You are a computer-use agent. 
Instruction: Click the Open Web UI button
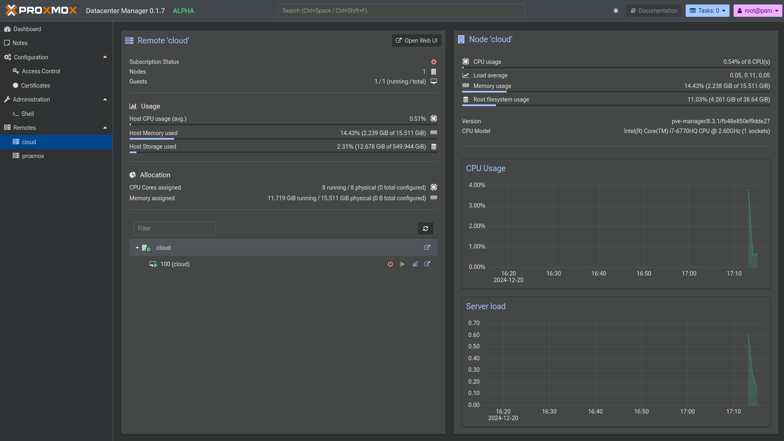tap(417, 41)
